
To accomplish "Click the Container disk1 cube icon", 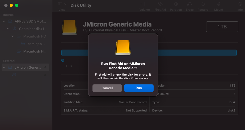I will pos(14,29).
